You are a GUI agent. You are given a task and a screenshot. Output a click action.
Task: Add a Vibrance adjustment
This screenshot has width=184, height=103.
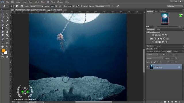point(166,35)
